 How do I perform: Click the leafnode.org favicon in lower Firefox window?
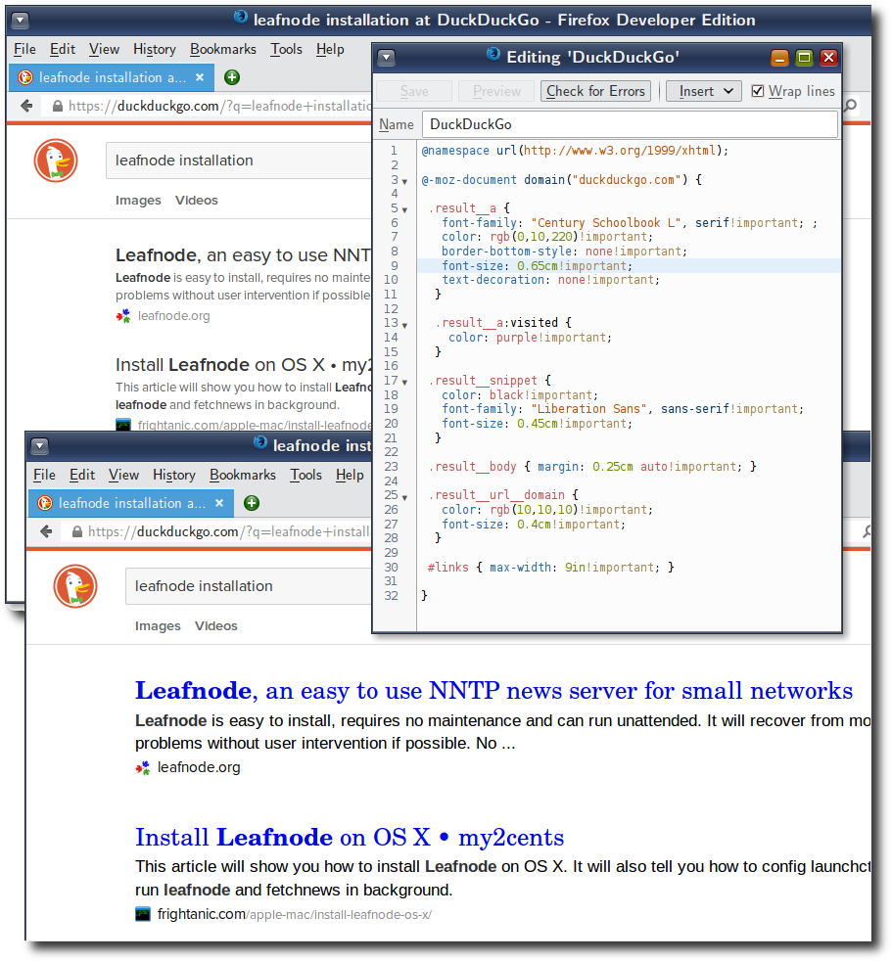pyautogui.click(x=143, y=767)
